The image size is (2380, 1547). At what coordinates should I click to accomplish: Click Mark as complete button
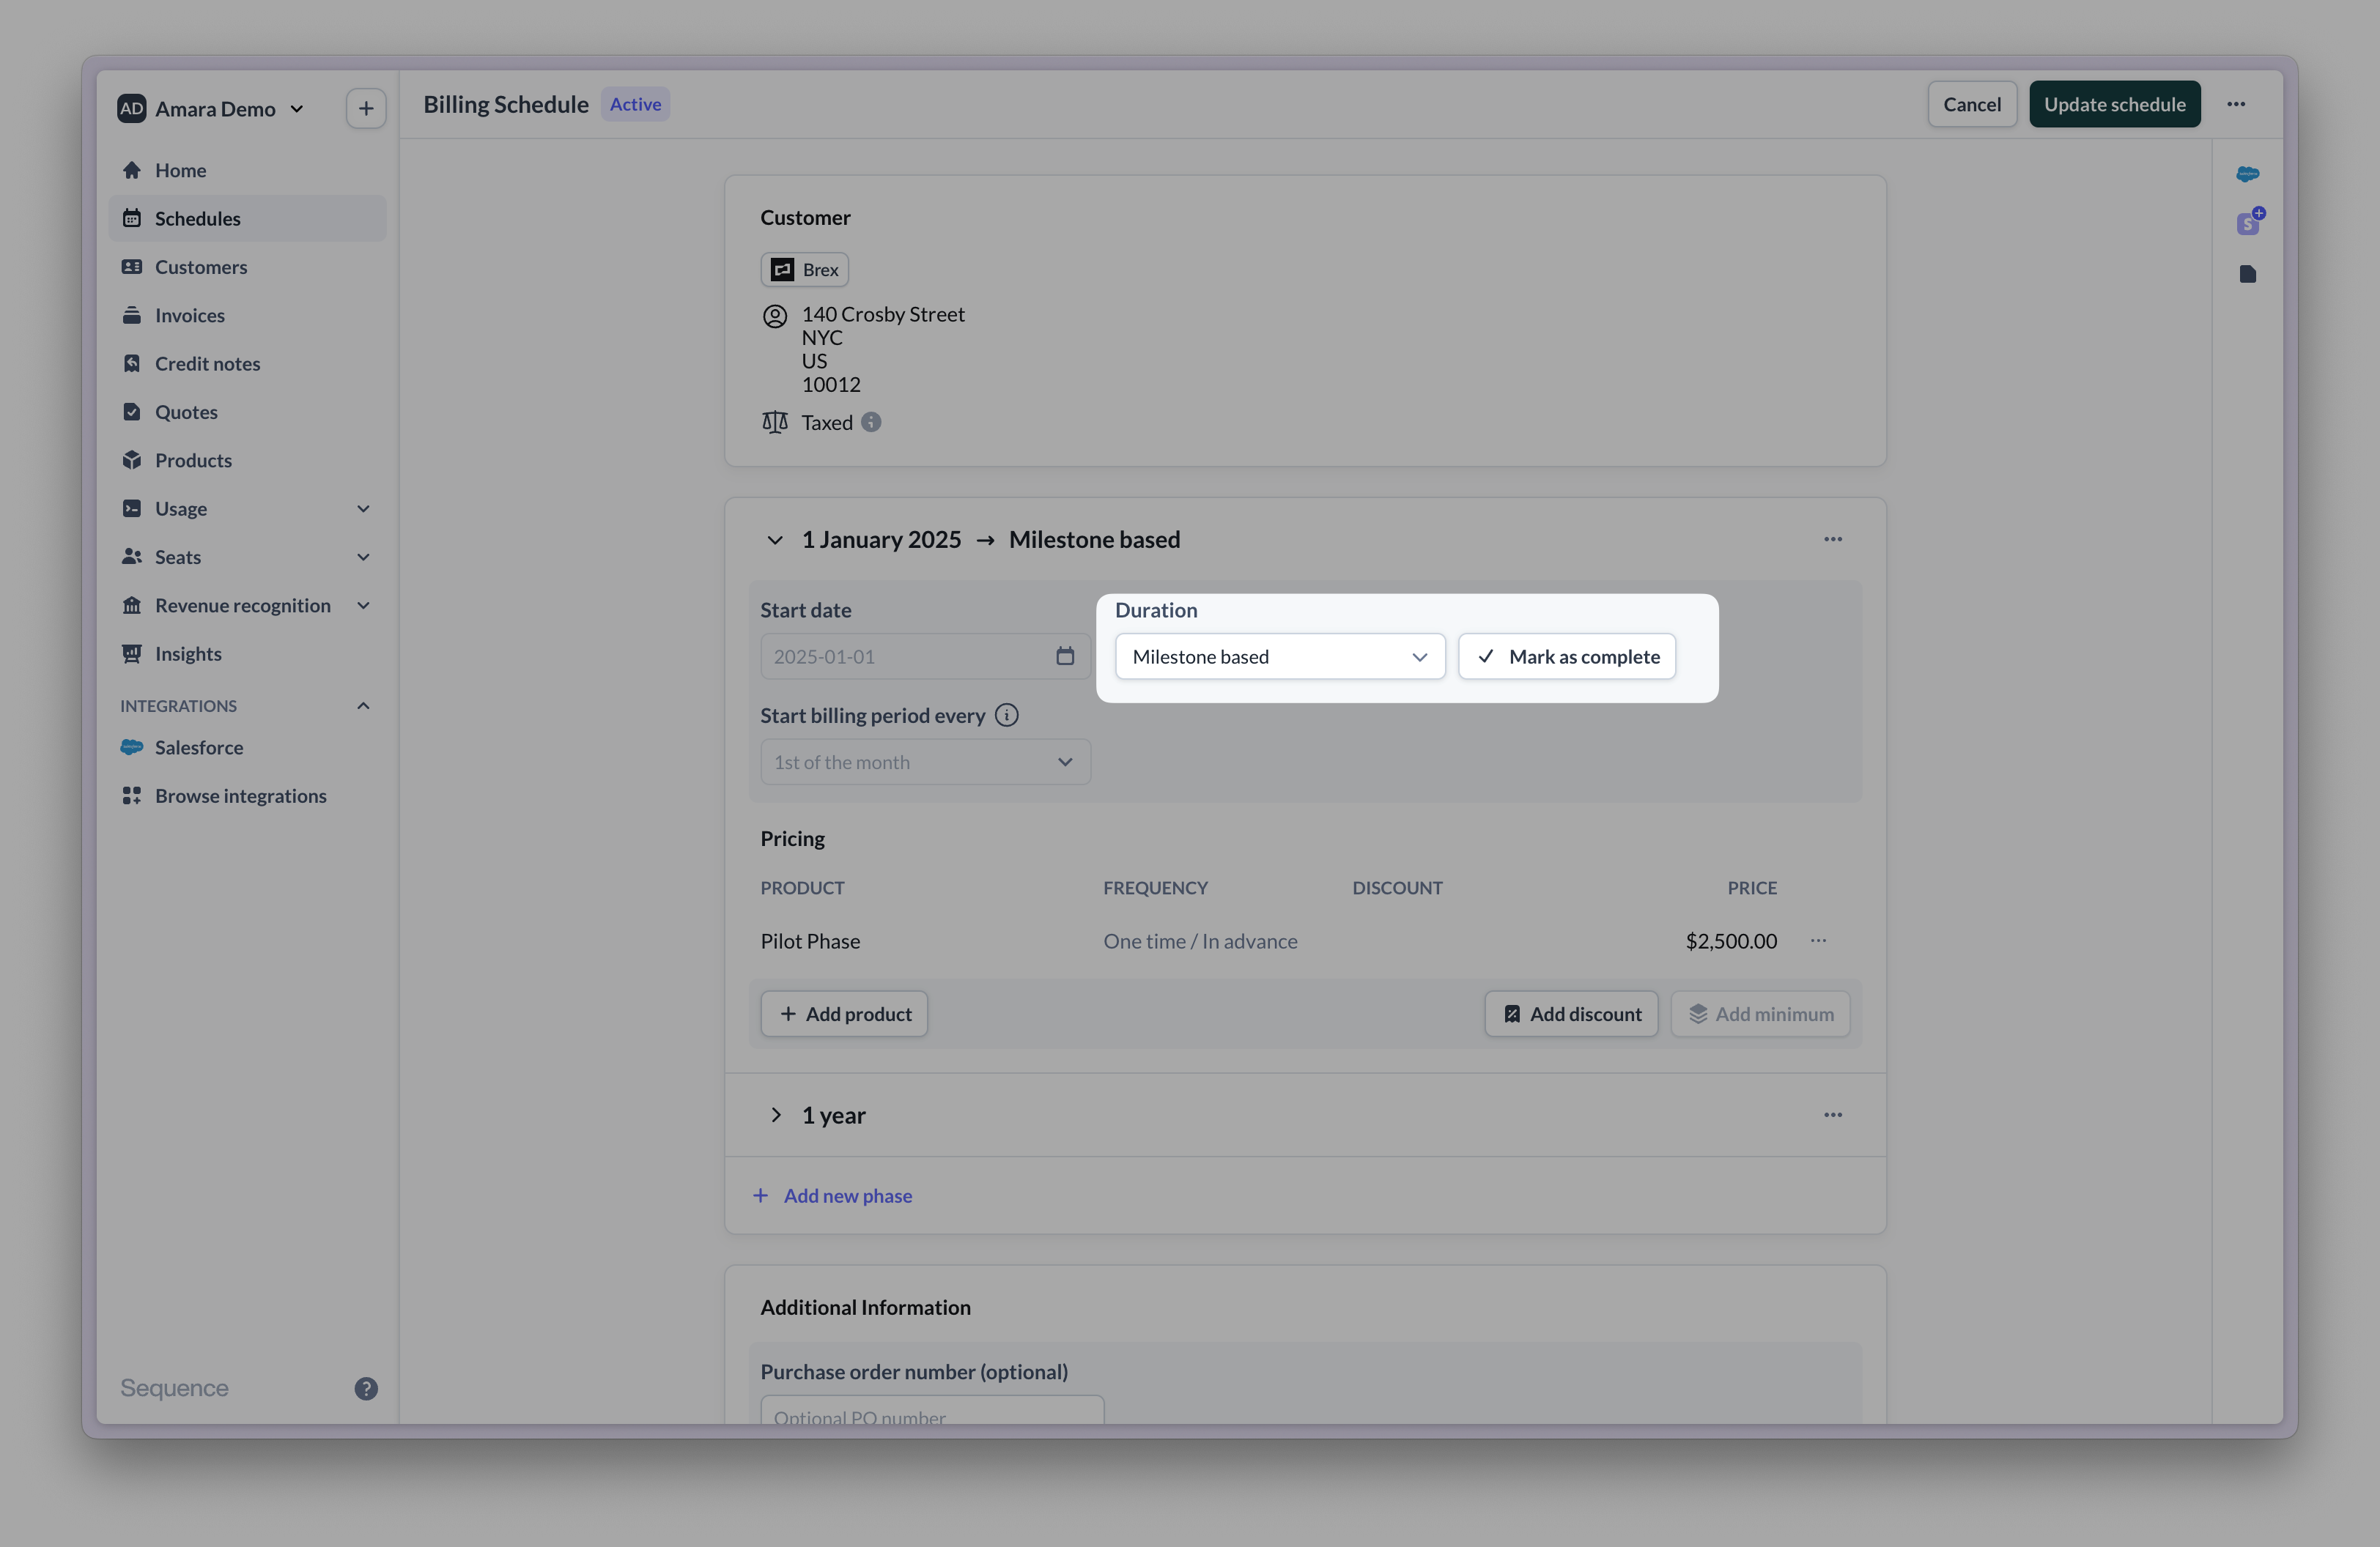click(1566, 656)
